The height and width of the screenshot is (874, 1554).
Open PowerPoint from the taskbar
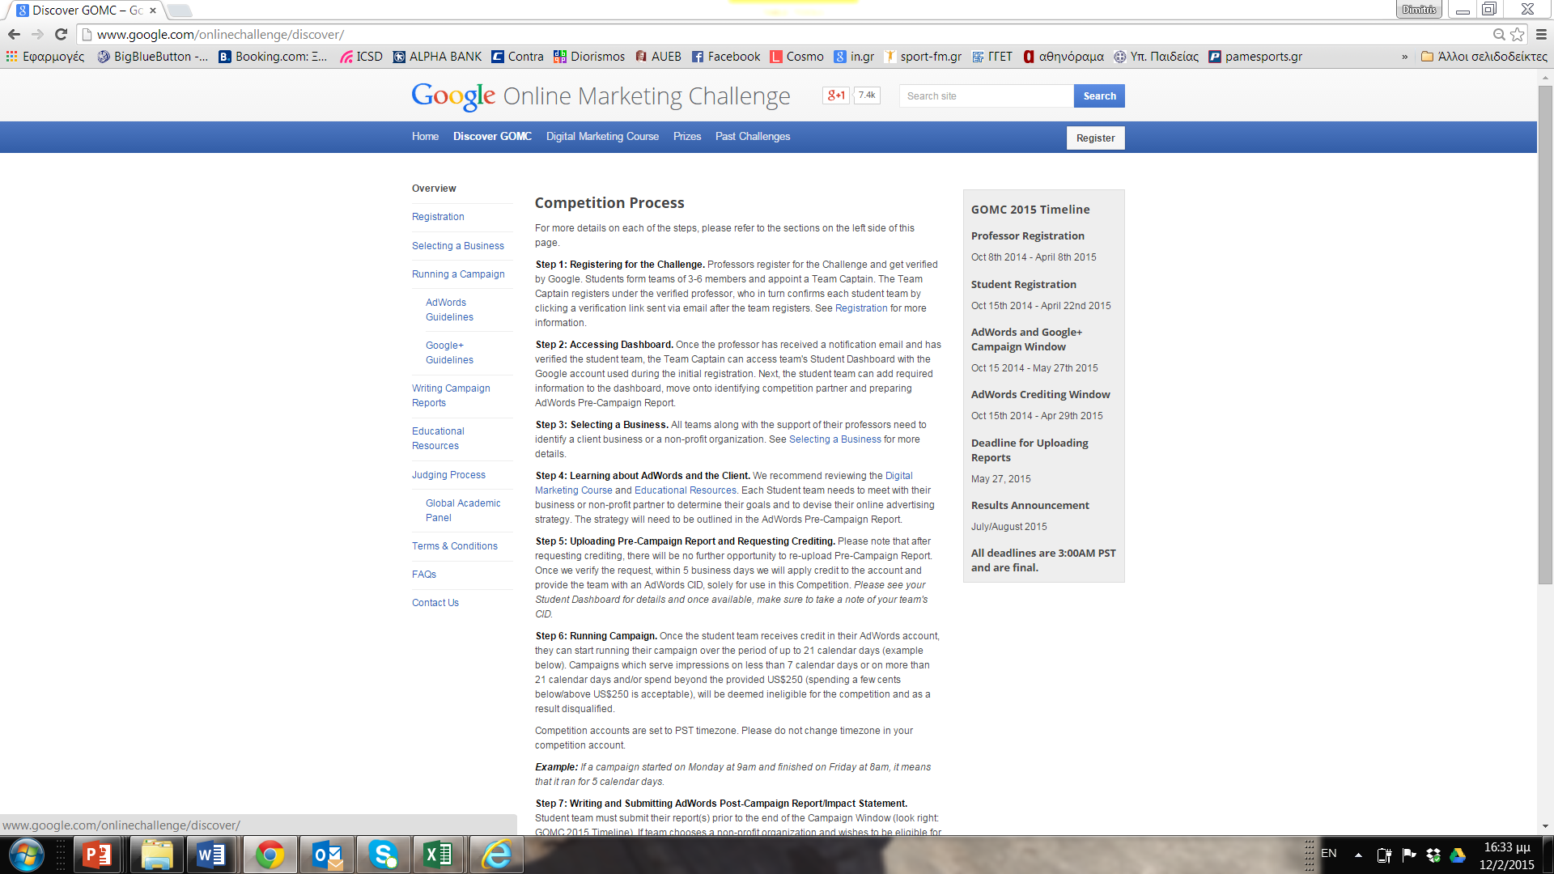[97, 855]
